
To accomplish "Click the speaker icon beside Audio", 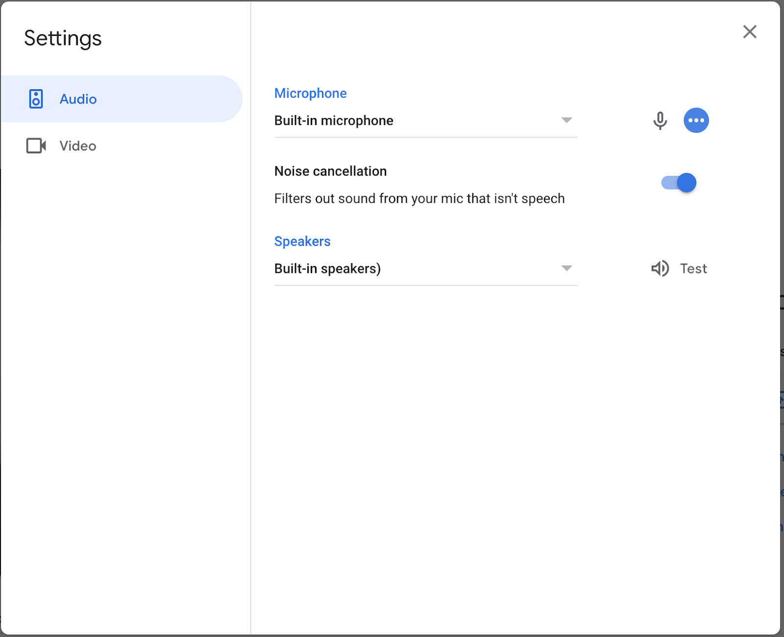I will 36,99.
